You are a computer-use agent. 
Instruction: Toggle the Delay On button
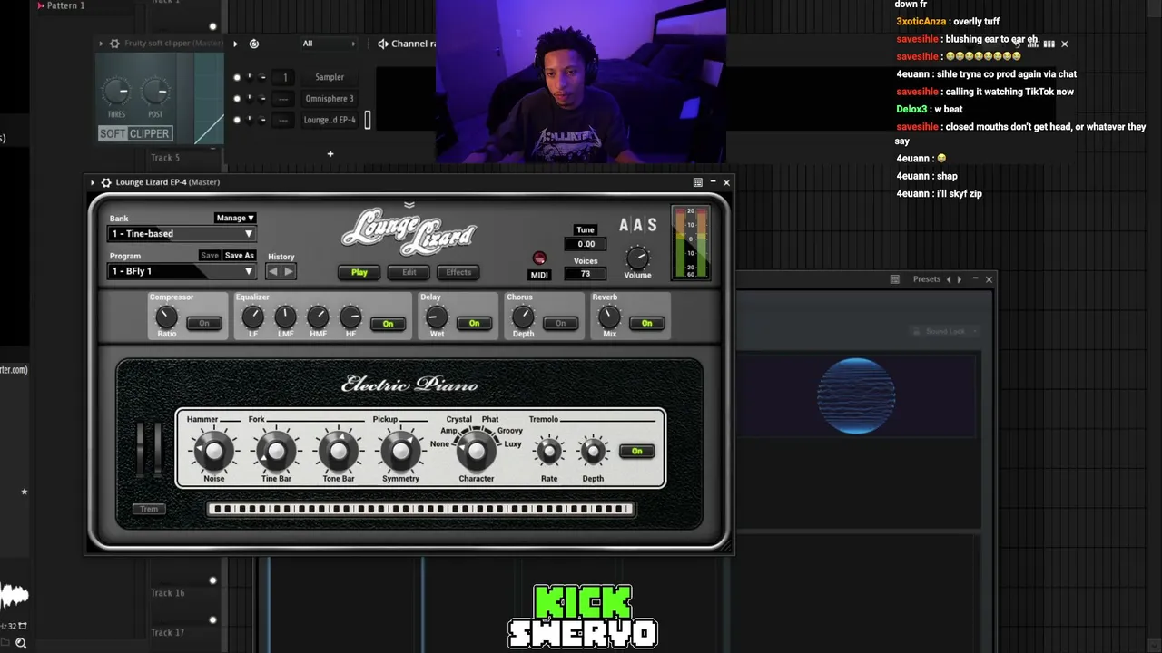click(x=474, y=323)
